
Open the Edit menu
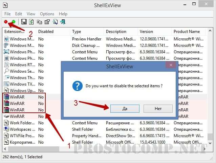[x=19, y=14]
